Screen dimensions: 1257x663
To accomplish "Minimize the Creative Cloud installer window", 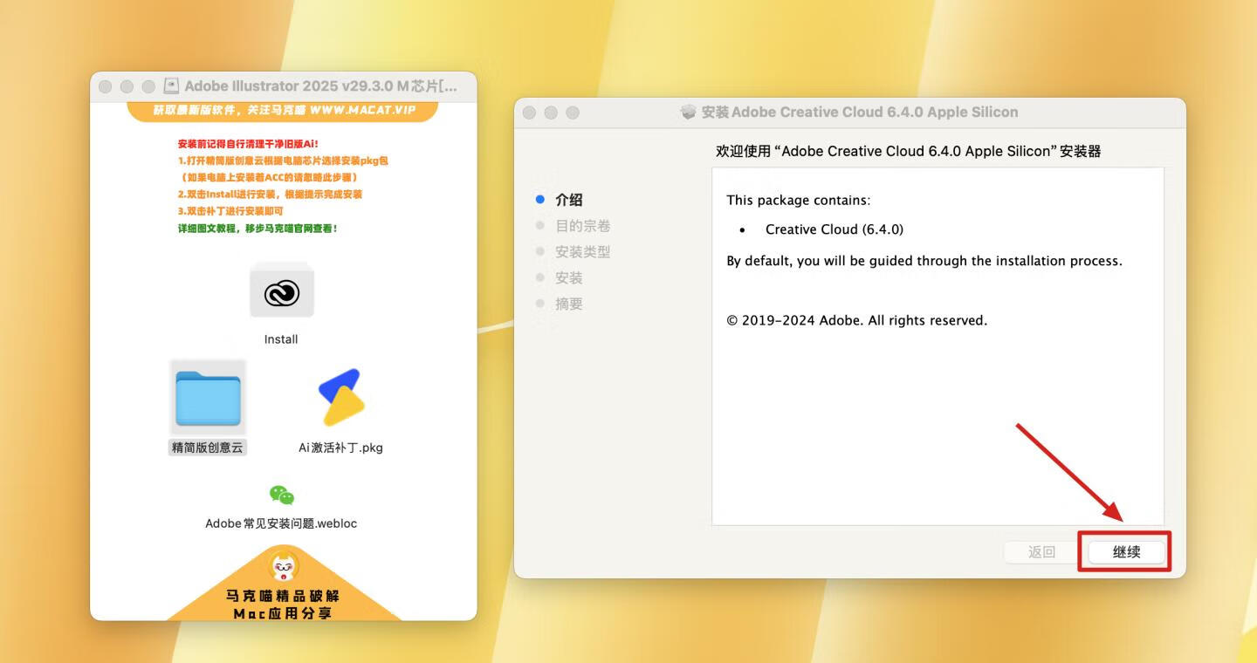I will pyautogui.click(x=551, y=113).
